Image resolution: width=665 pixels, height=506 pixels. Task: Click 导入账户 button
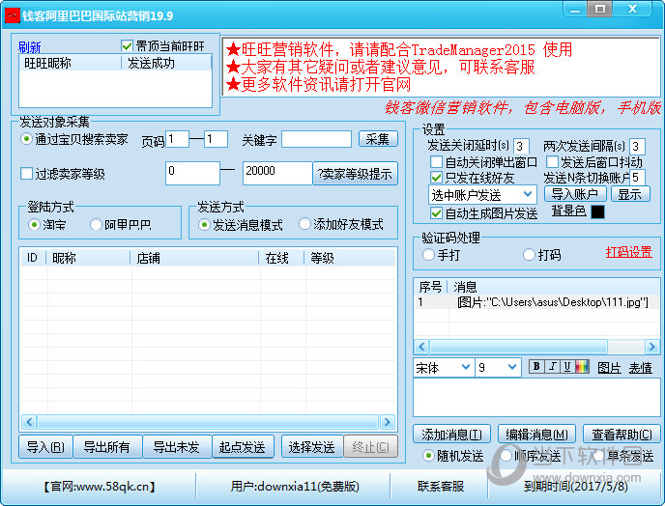pyautogui.click(x=575, y=194)
